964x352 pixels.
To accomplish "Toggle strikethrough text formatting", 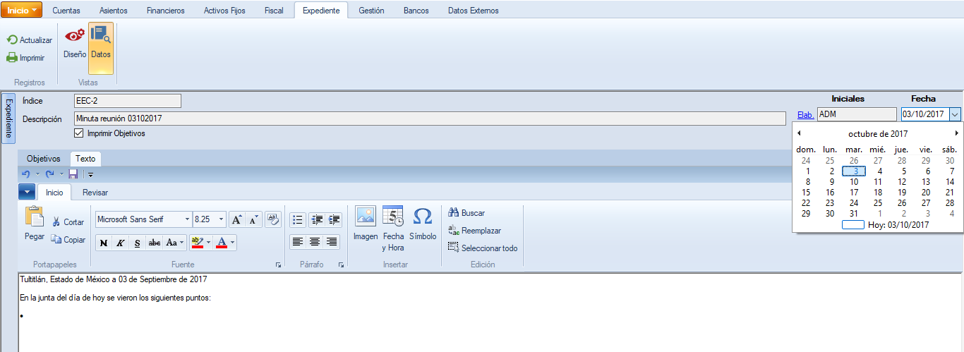I will (x=155, y=243).
